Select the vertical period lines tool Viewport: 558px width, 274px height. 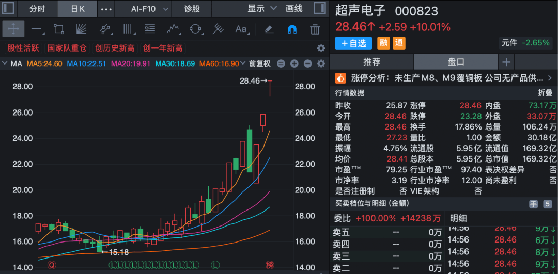pos(128,29)
